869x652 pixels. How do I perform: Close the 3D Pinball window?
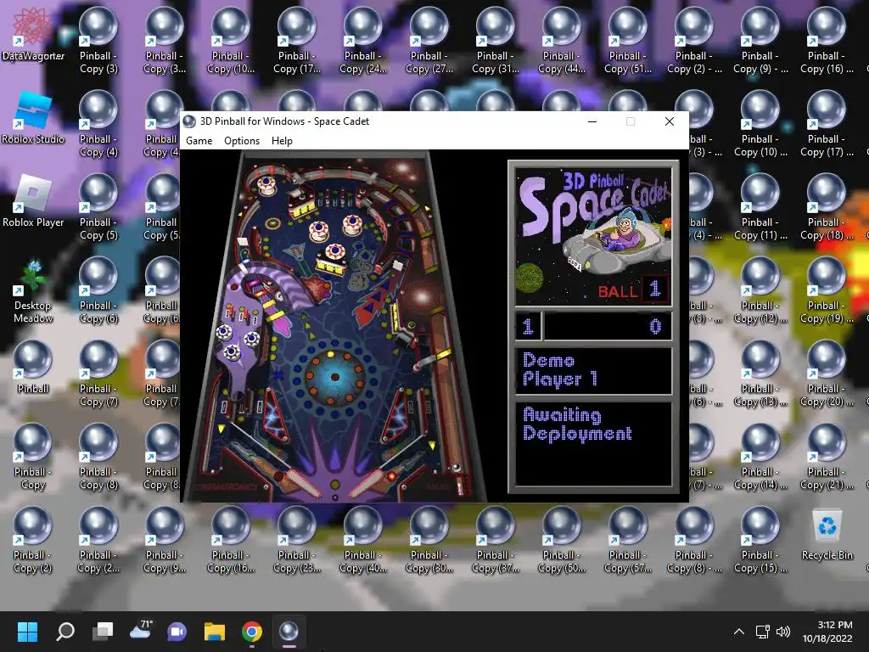(670, 121)
